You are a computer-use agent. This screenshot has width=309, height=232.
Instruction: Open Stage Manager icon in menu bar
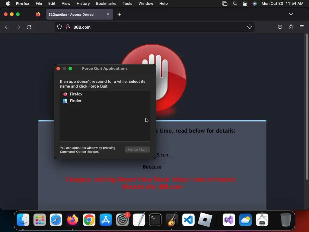tap(225, 4)
